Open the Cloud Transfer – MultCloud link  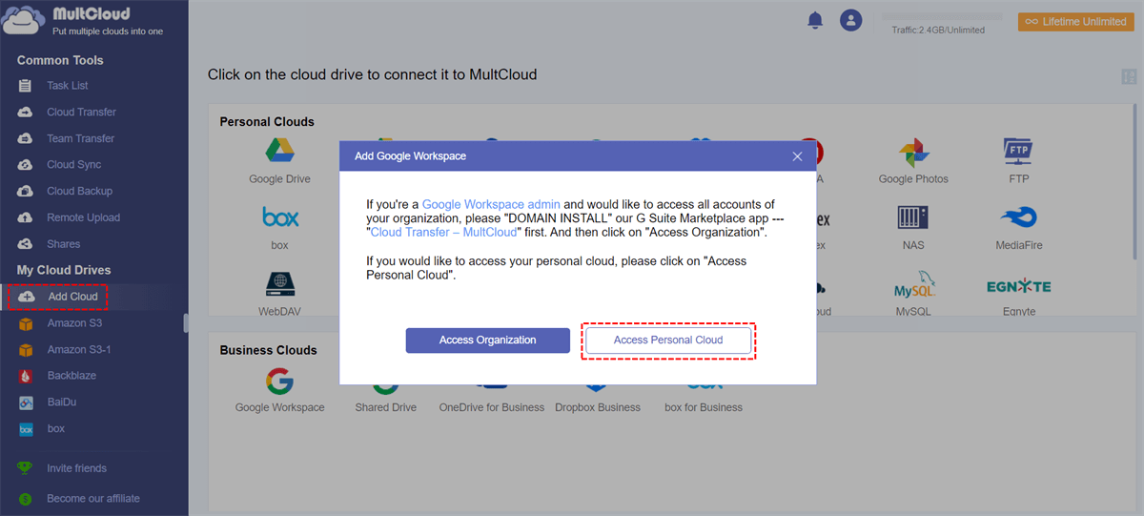443,232
